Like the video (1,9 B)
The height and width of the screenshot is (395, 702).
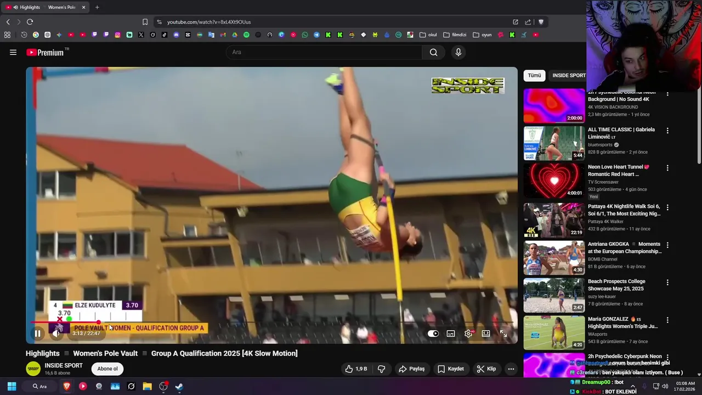coord(356,369)
